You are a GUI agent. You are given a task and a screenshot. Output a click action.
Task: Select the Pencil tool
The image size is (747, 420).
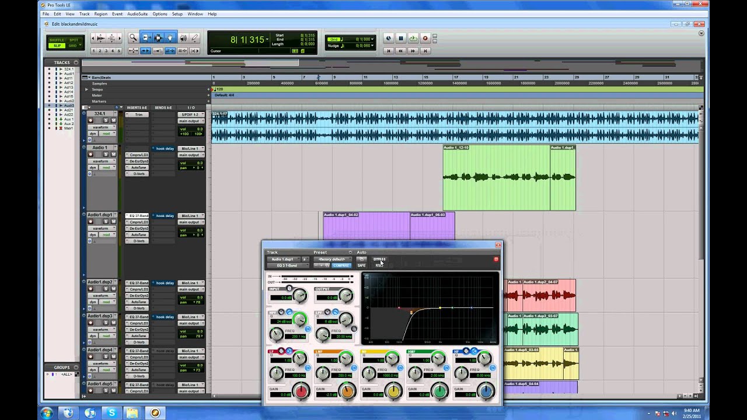(194, 38)
